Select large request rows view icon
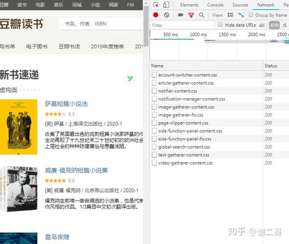This screenshot has width=289, height=244. pos(230,15)
